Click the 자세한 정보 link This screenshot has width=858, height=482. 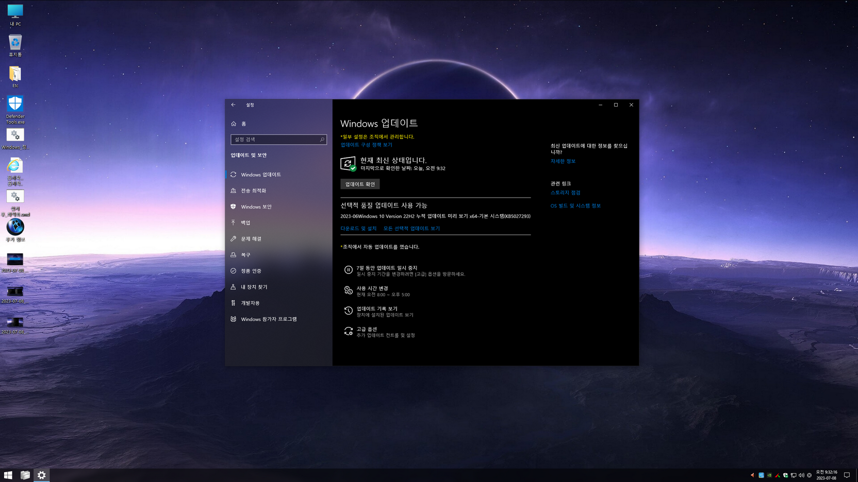pyautogui.click(x=563, y=161)
